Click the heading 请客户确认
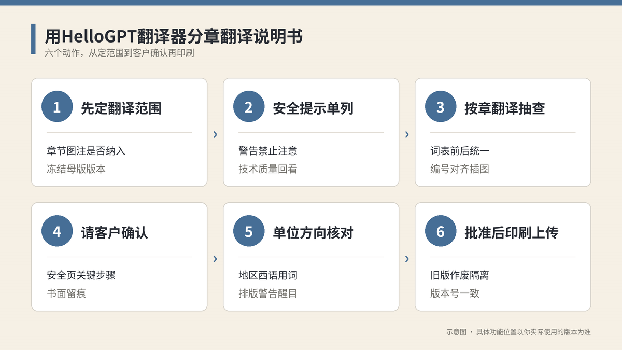This screenshot has height=350, width=622. point(115,232)
